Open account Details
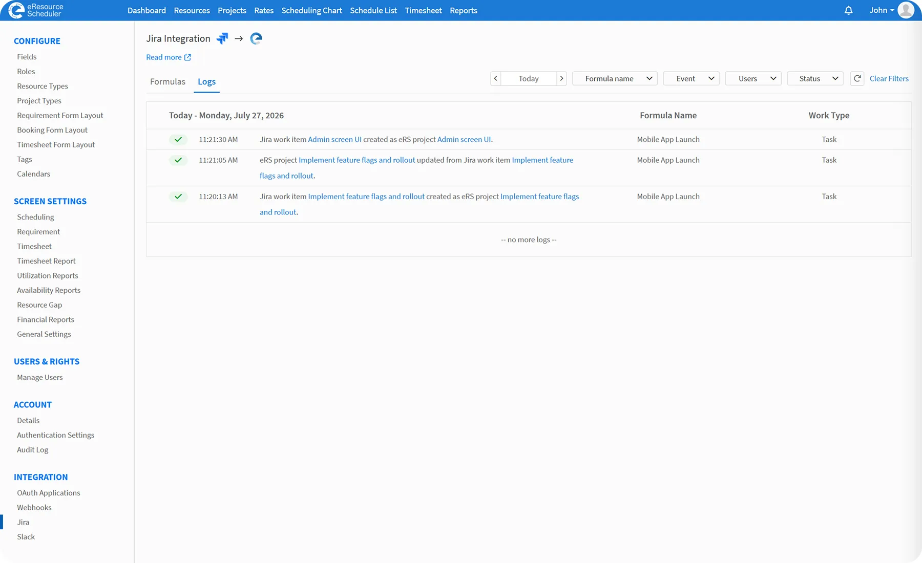 (28, 421)
